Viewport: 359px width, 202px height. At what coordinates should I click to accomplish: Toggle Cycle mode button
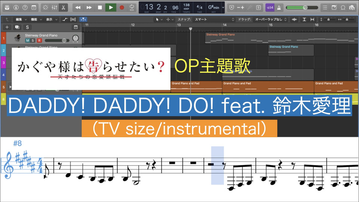tap(132, 7)
